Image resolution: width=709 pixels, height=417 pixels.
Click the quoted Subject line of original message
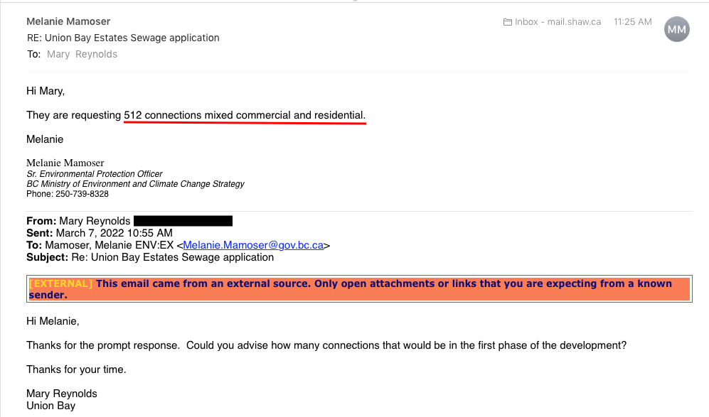150,257
